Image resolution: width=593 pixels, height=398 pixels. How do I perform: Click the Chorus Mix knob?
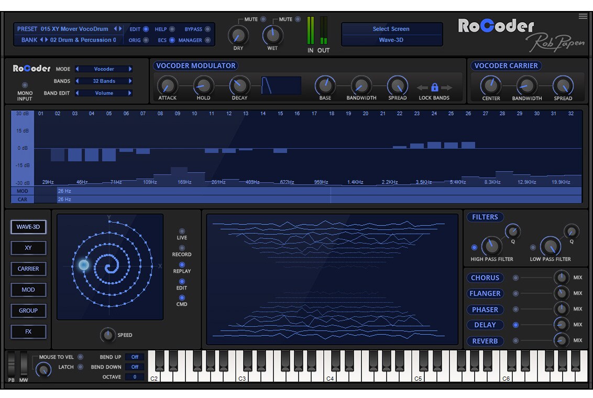point(561,278)
